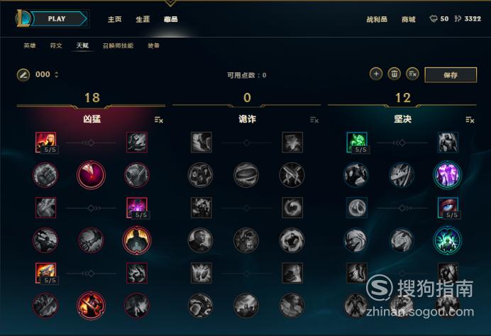Image resolution: width=491 pixels, height=336 pixels.
Task: Open the 000 mastery page selector arrows
Action: (56, 74)
